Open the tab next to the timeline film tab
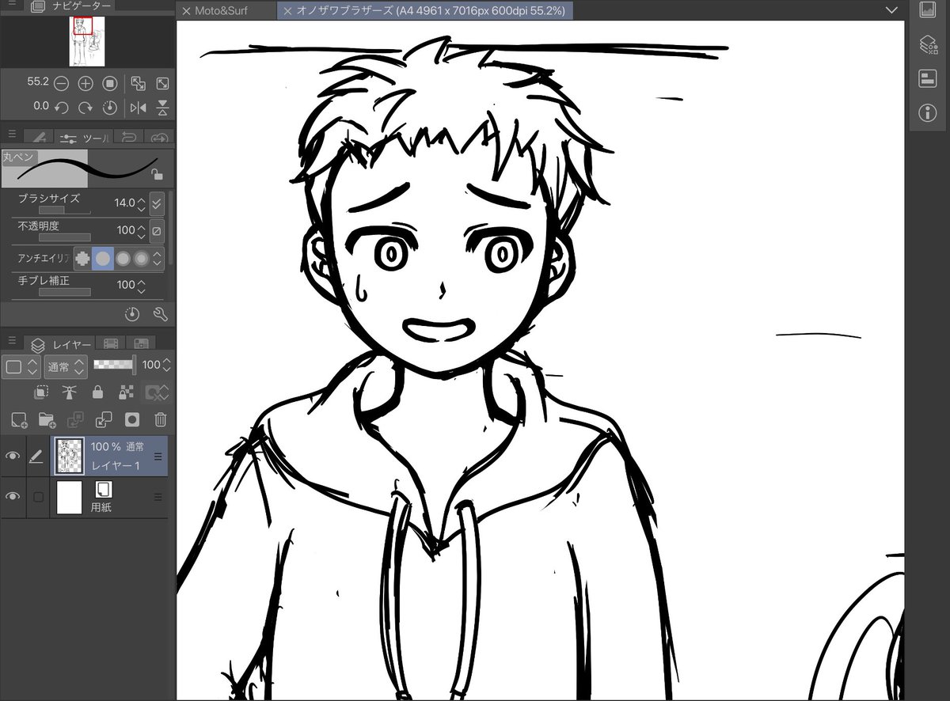Viewport: 950px width, 701px height. [x=140, y=343]
